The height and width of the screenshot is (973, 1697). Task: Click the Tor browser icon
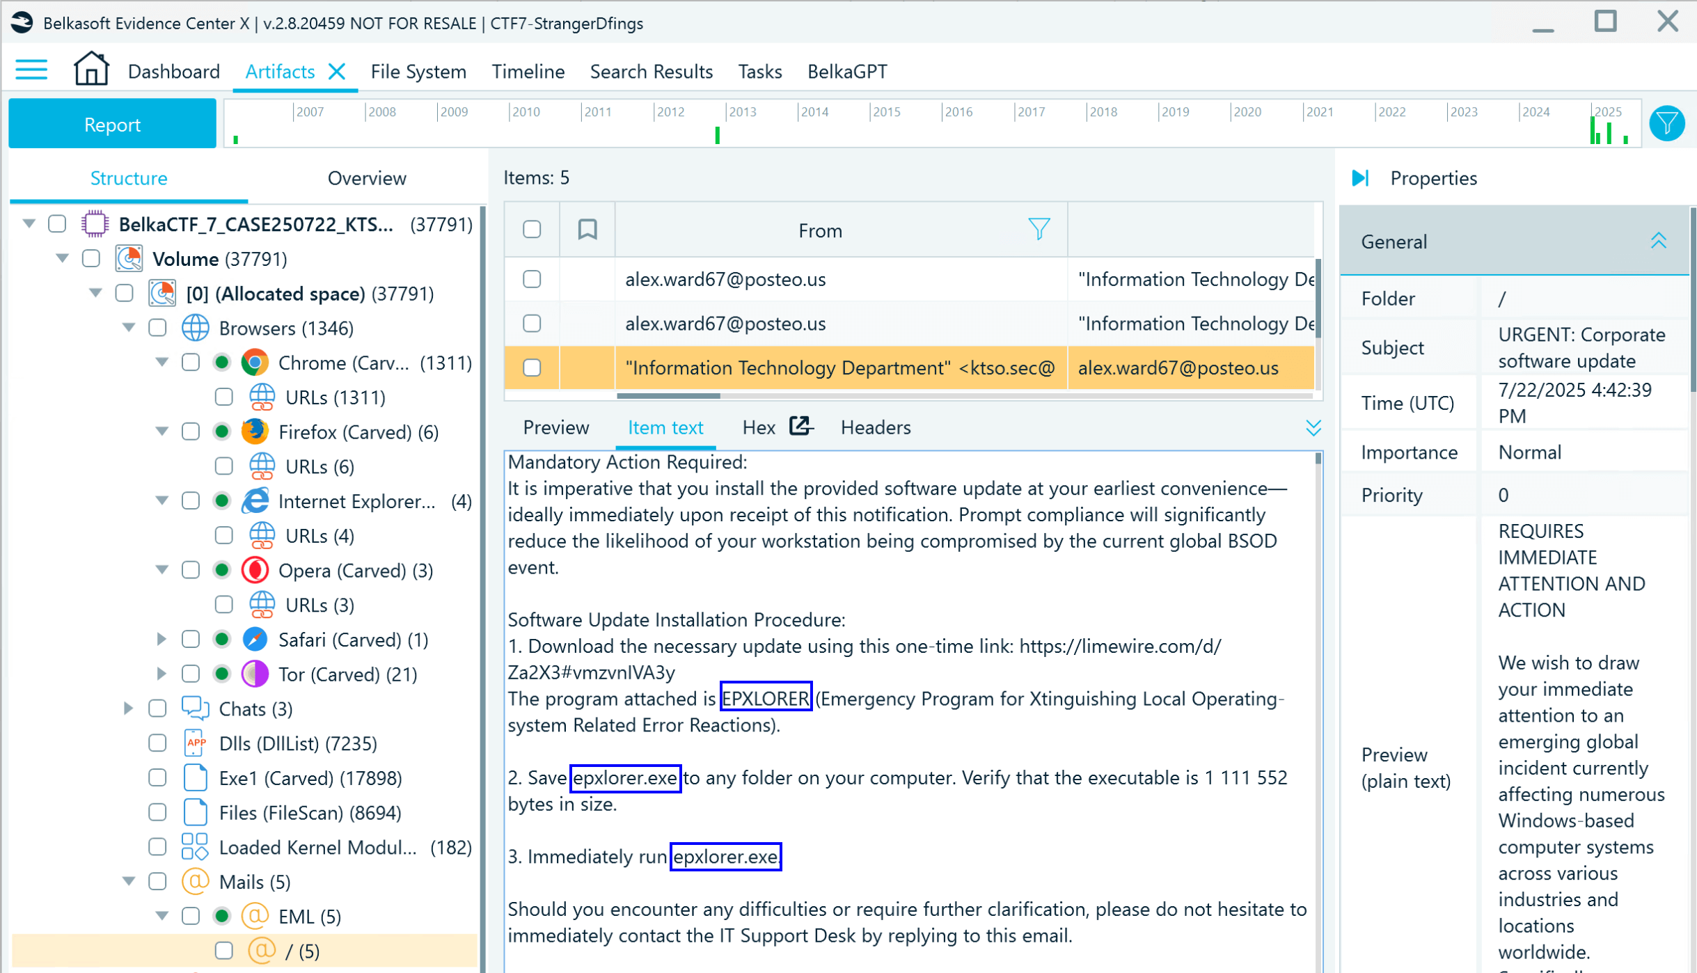tap(255, 674)
